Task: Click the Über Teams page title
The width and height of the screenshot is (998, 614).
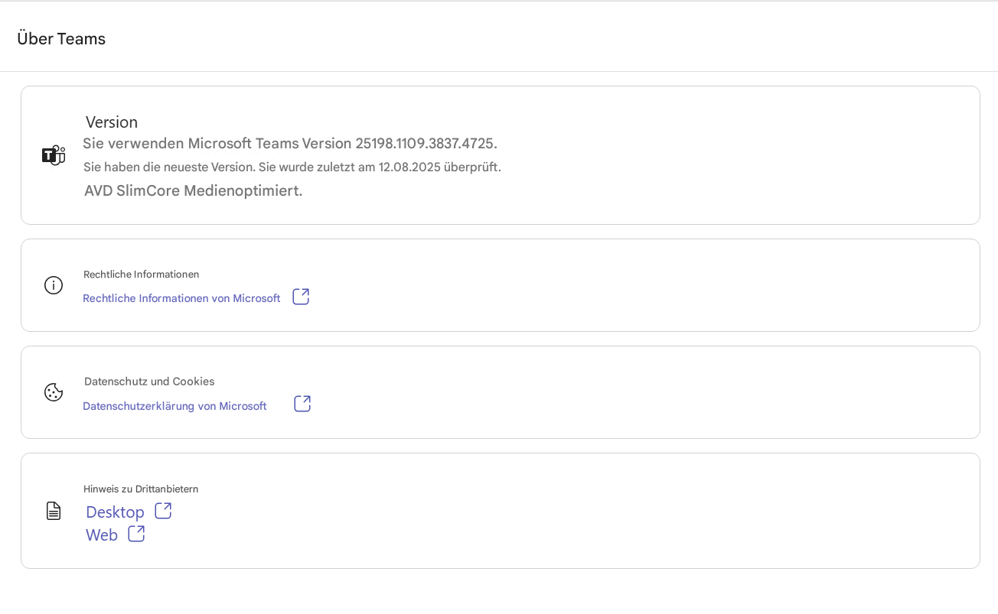Action: tap(61, 38)
